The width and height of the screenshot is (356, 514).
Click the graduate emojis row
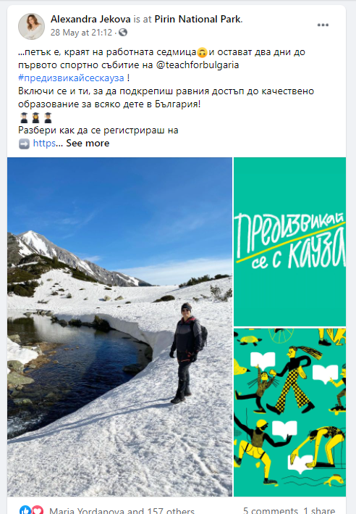(x=36, y=117)
